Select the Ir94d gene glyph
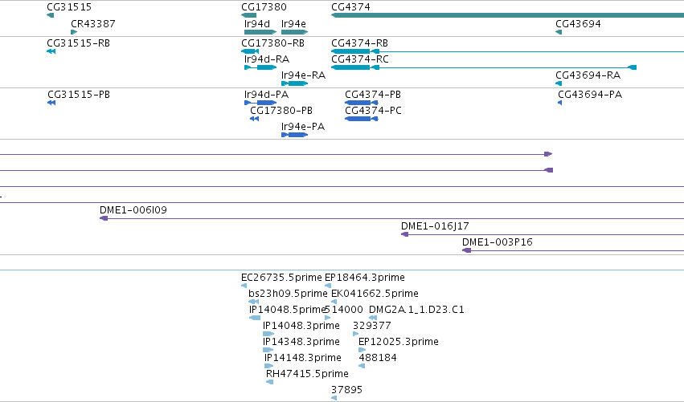 260,32
